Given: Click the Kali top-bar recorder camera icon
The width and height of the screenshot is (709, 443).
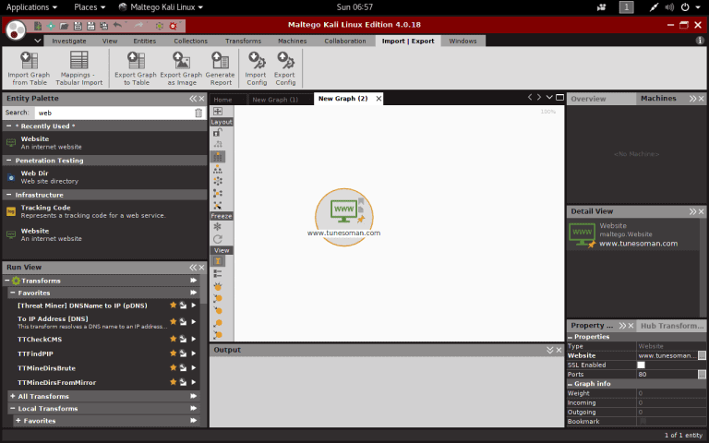Looking at the screenshot, I should (x=601, y=7).
